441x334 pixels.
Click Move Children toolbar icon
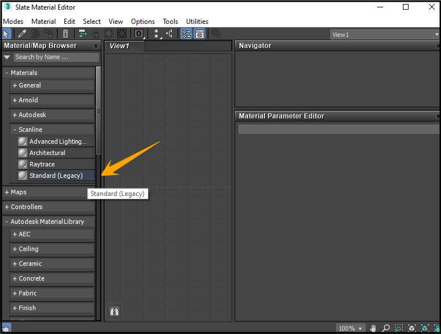(82, 34)
